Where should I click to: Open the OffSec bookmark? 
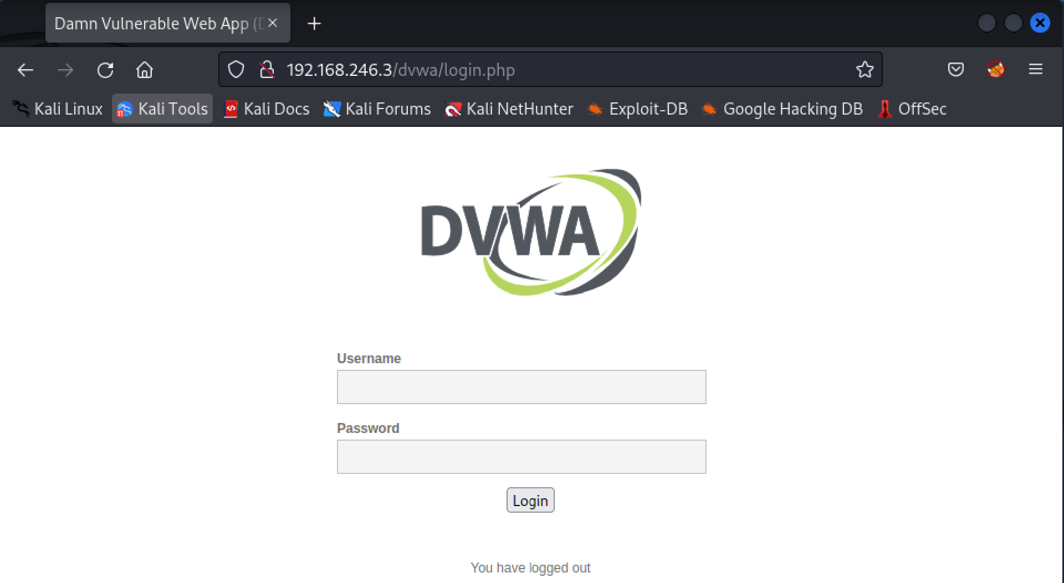tap(912, 109)
